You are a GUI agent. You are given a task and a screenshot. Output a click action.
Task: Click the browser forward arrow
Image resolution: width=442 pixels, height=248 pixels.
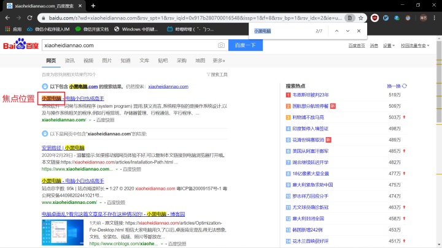(x=18, y=18)
